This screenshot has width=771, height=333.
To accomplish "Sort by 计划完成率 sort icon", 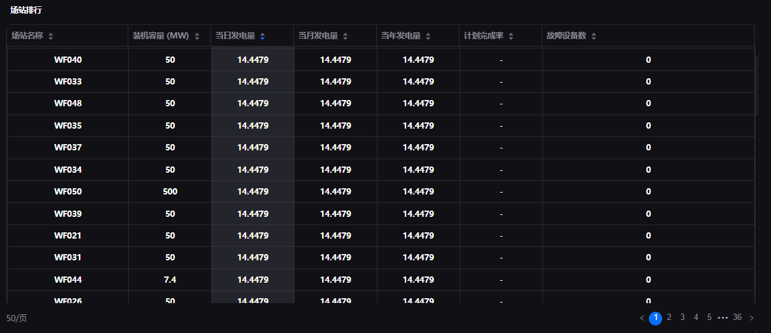I will click(511, 36).
